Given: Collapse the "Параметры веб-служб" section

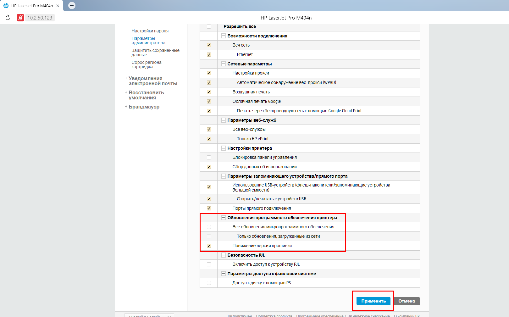Looking at the screenshot, I should click(x=224, y=120).
